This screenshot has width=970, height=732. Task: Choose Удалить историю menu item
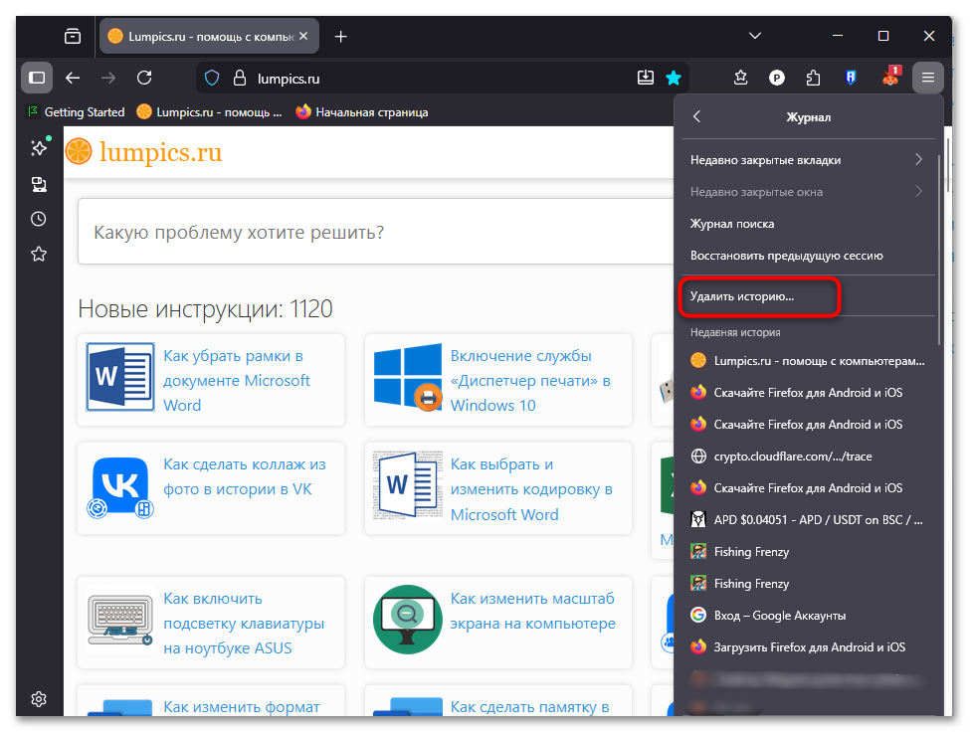pyautogui.click(x=808, y=296)
